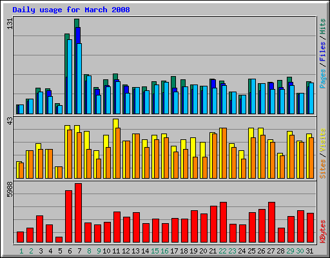
Task: Click the yellow "Visits" legend word
Action: 322,141
